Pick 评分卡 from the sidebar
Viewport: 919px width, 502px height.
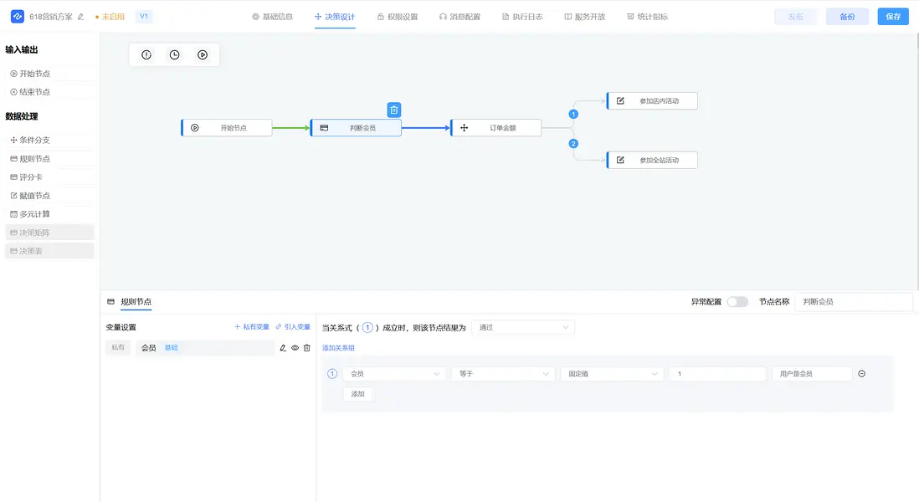[49, 177]
